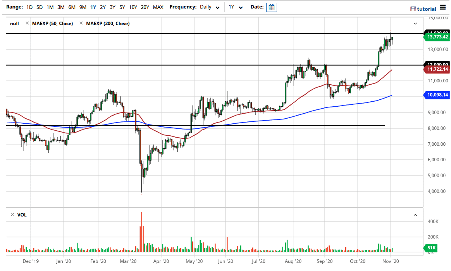Expand the volume panel chevron

(x=415, y=215)
